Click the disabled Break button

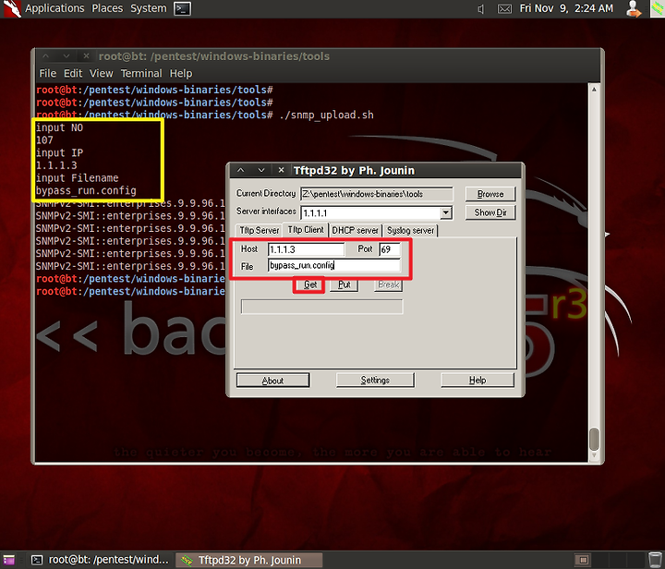pyautogui.click(x=389, y=284)
